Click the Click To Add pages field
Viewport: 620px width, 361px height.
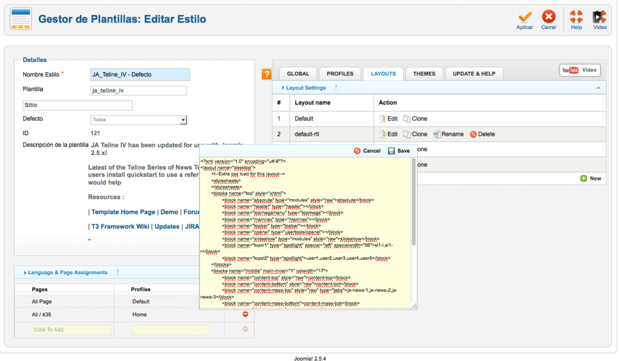coord(72,330)
